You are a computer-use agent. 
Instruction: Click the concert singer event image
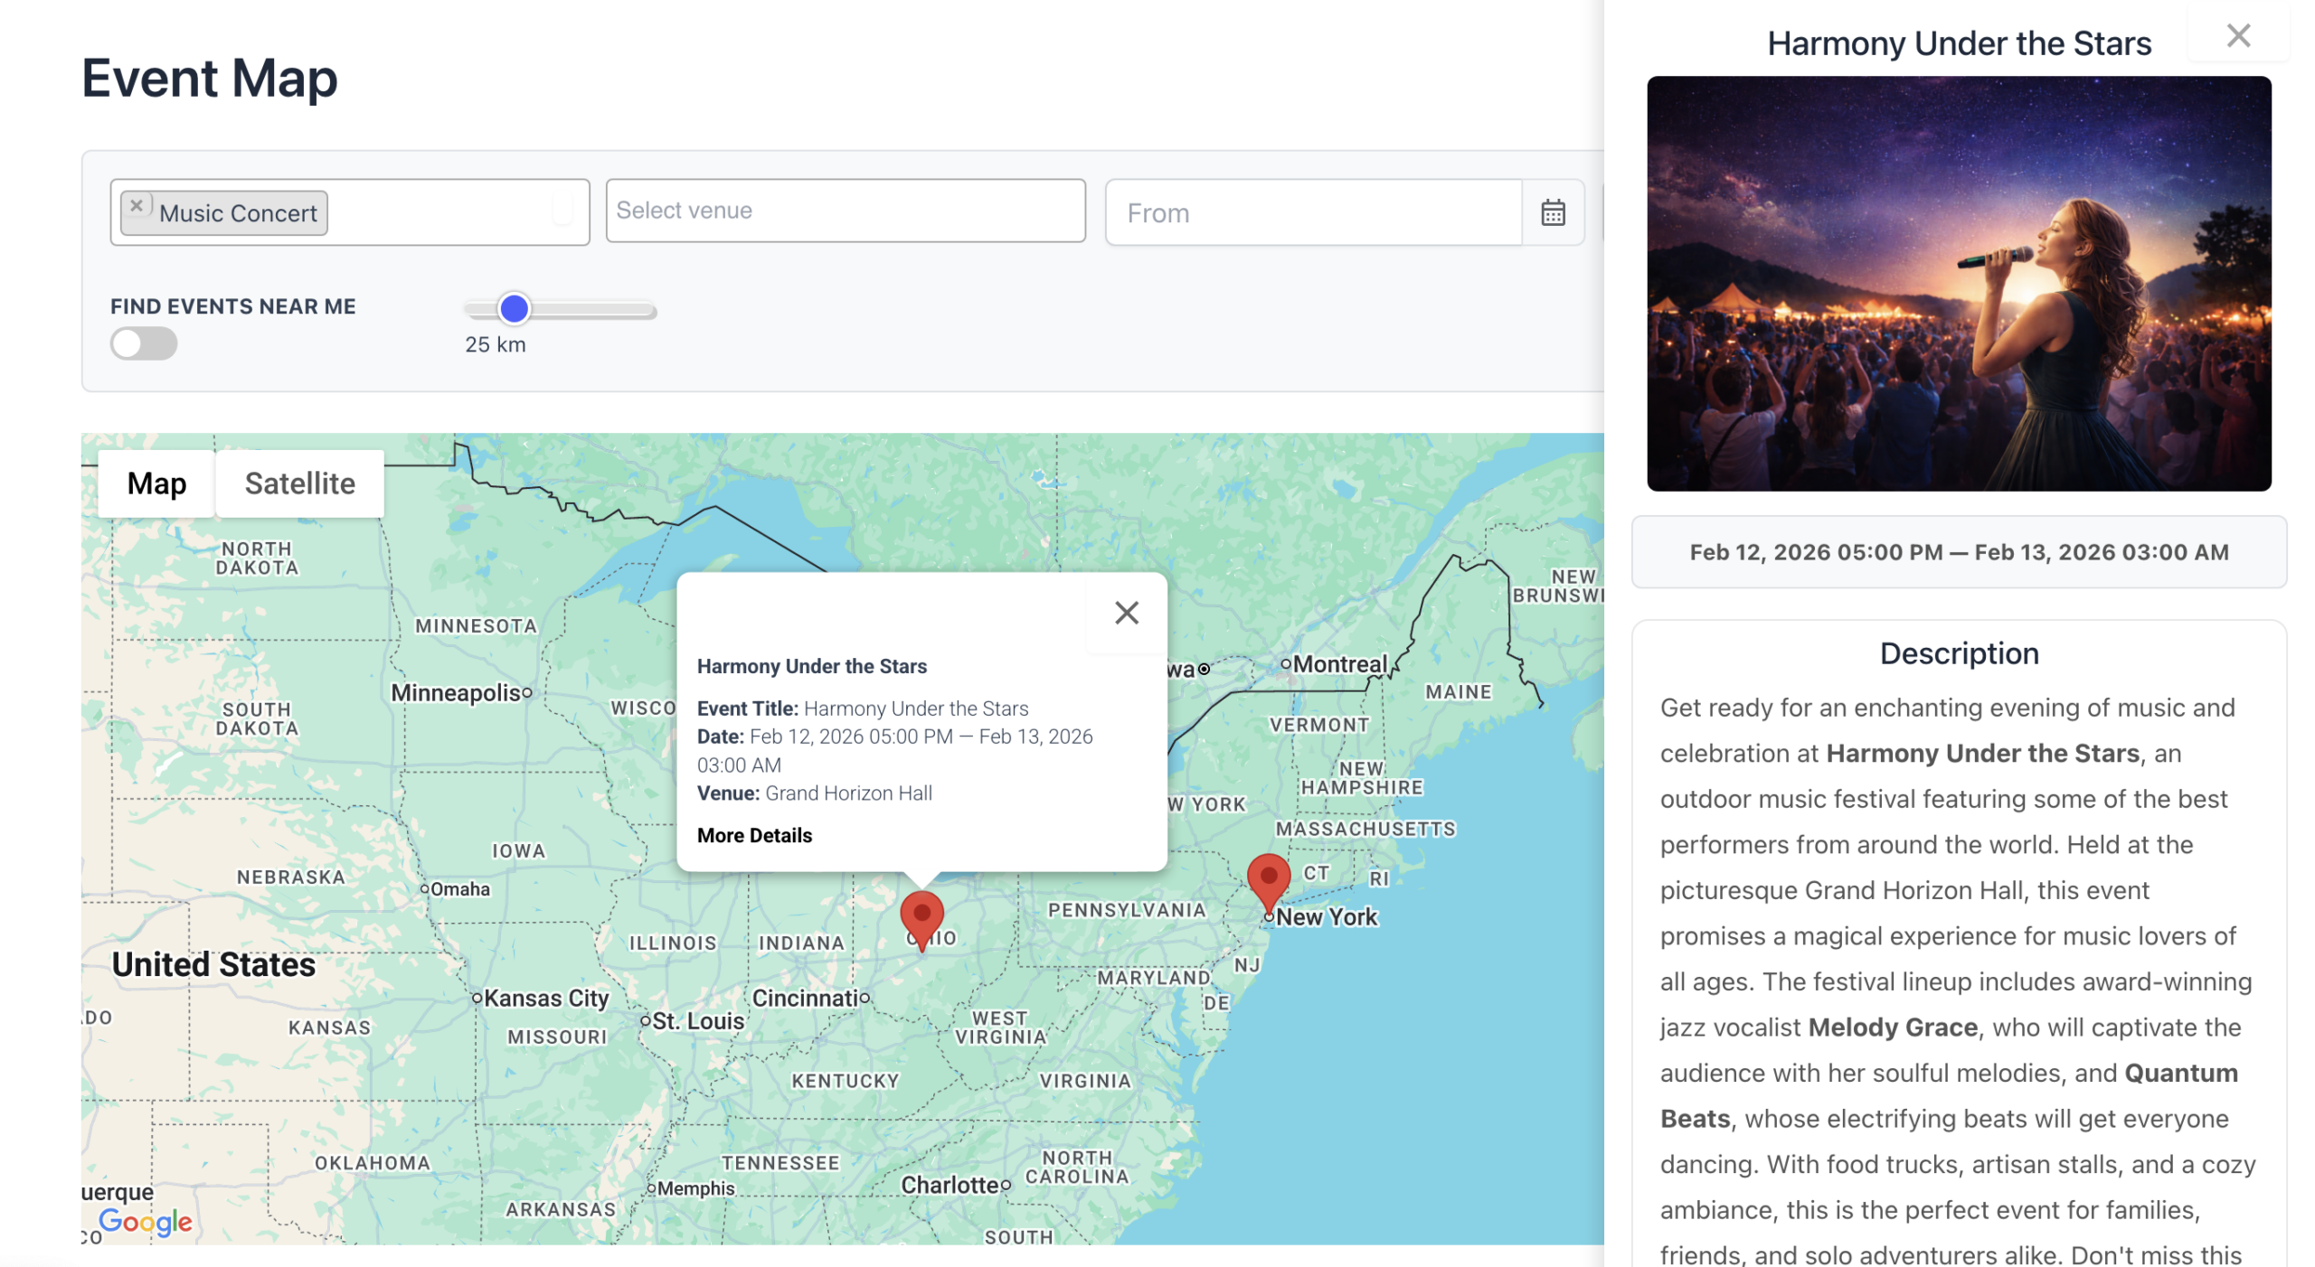click(1958, 283)
